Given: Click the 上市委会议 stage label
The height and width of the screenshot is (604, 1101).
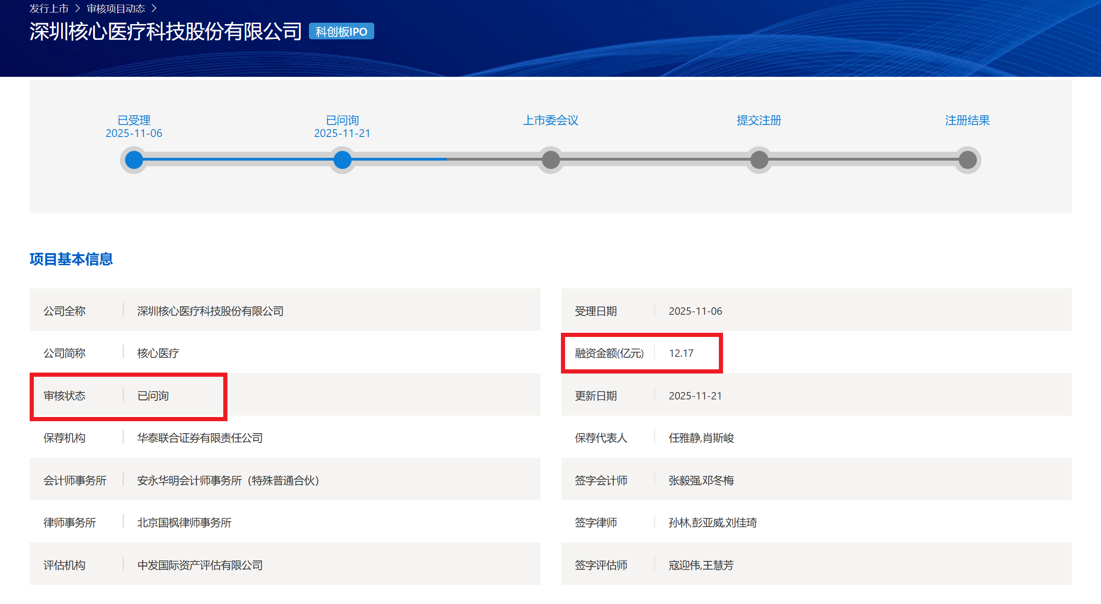Looking at the screenshot, I should pos(551,120).
